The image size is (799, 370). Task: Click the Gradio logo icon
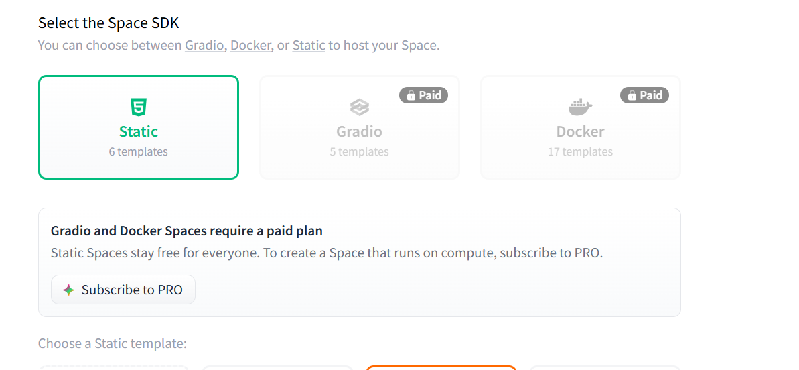point(359,107)
